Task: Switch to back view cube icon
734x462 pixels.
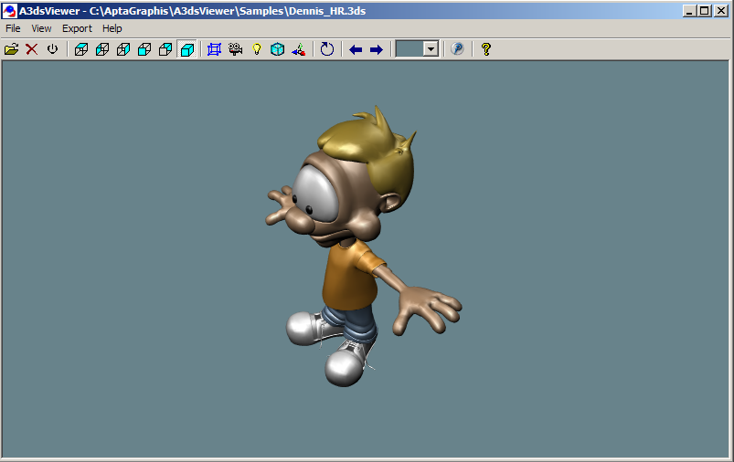Action: click(x=165, y=49)
